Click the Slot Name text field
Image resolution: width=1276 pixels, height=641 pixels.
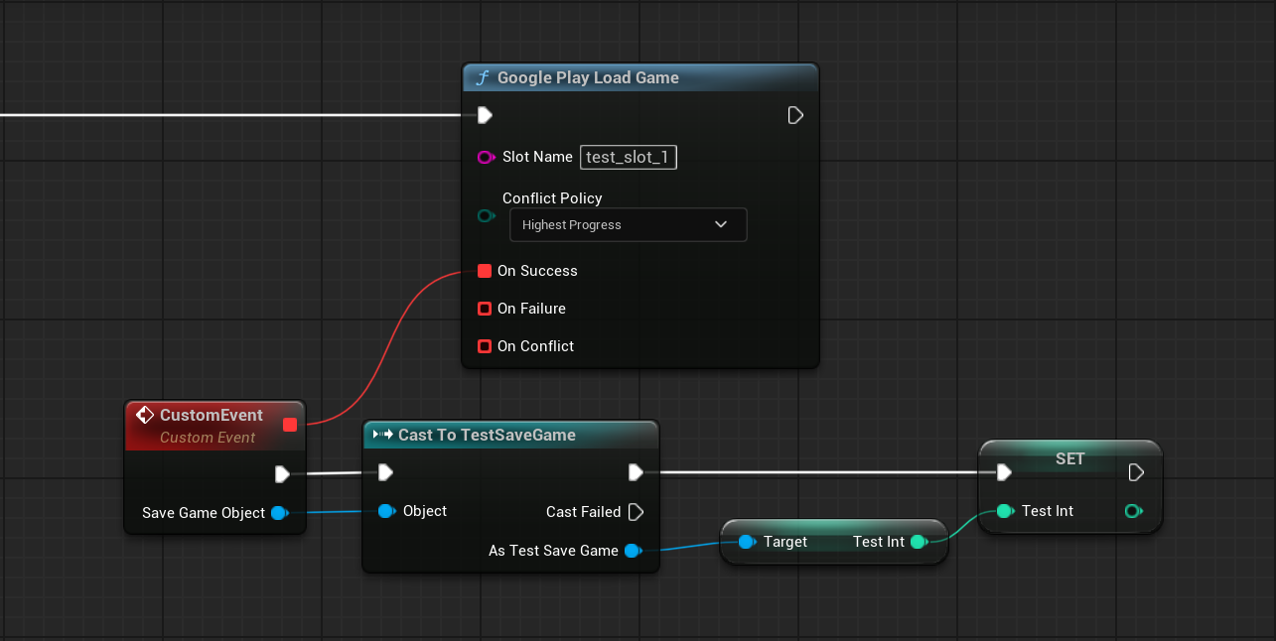coord(628,157)
